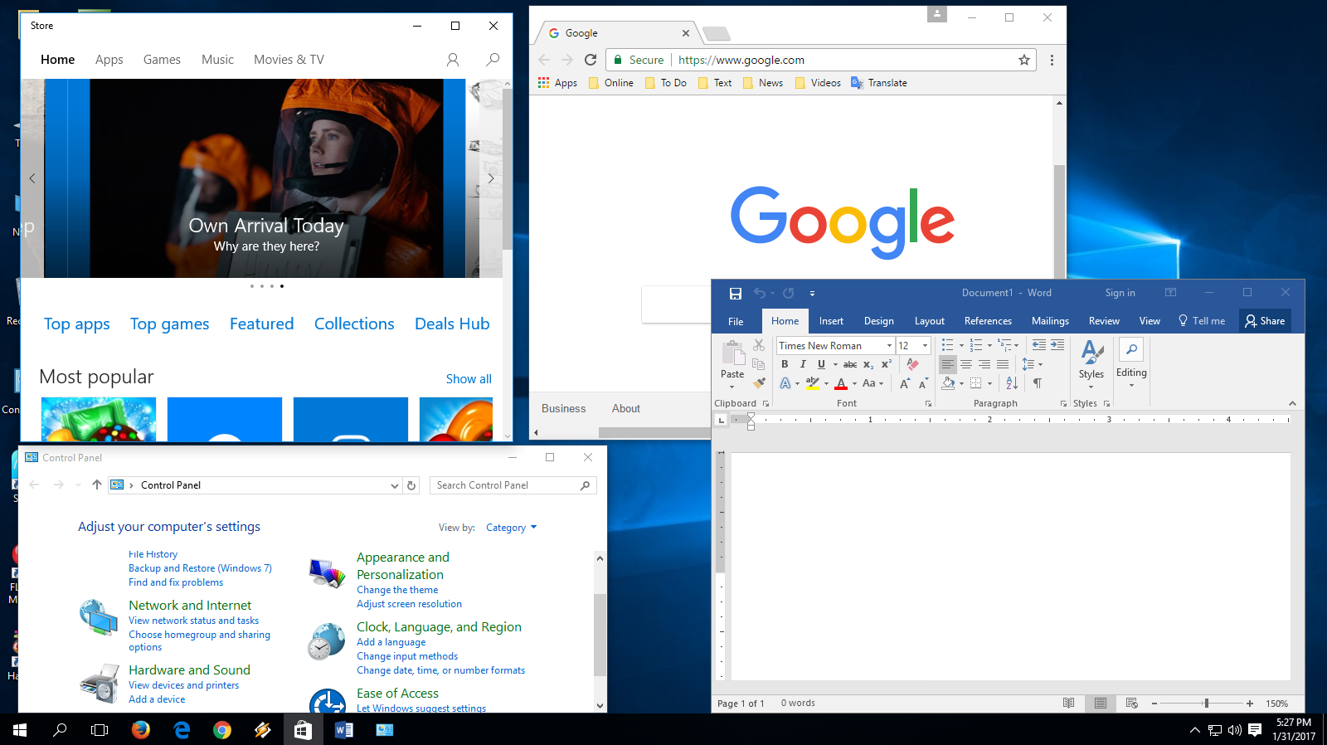Viewport: 1327px width, 745px height.
Task: Click Deals Hub link in Store
Action: tap(452, 324)
